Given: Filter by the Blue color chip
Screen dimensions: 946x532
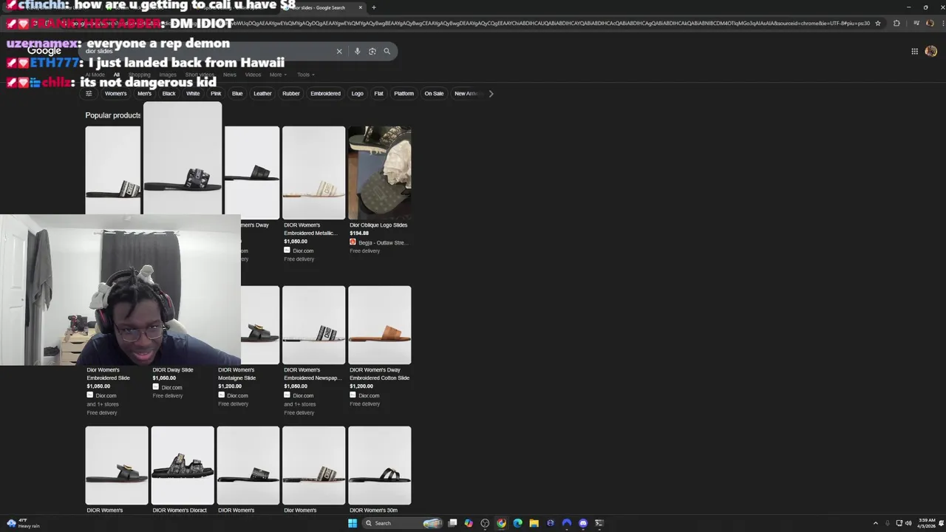Looking at the screenshot, I should (x=237, y=94).
